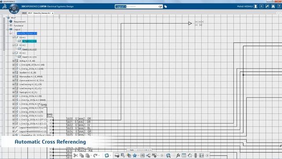Open the 3DS logo menu

[4, 7]
